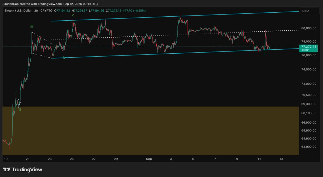Select the wave iii label on chart
Image resolution: width=323 pixels, height=177 pixels.
click(x=32, y=26)
